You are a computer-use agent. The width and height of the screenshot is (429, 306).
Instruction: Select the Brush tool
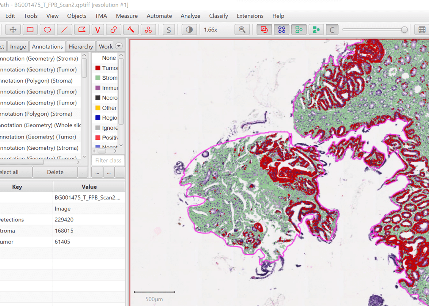pyautogui.click(x=114, y=30)
